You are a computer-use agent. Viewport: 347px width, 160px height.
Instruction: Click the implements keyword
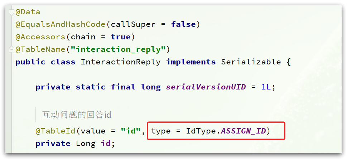point(191,62)
